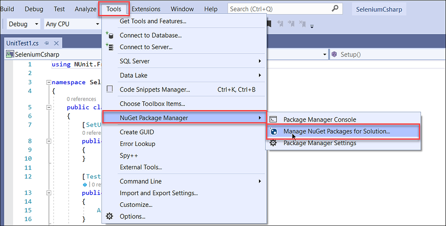The height and width of the screenshot is (226, 446).
Task: Expand the type navigation dropdown arrow
Action: click(x=324, y=54)
